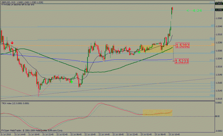This screenshot has width=223, height=136.
Task: Click the green buy arrow beside the orange price zone
Action: pos(139,52)
